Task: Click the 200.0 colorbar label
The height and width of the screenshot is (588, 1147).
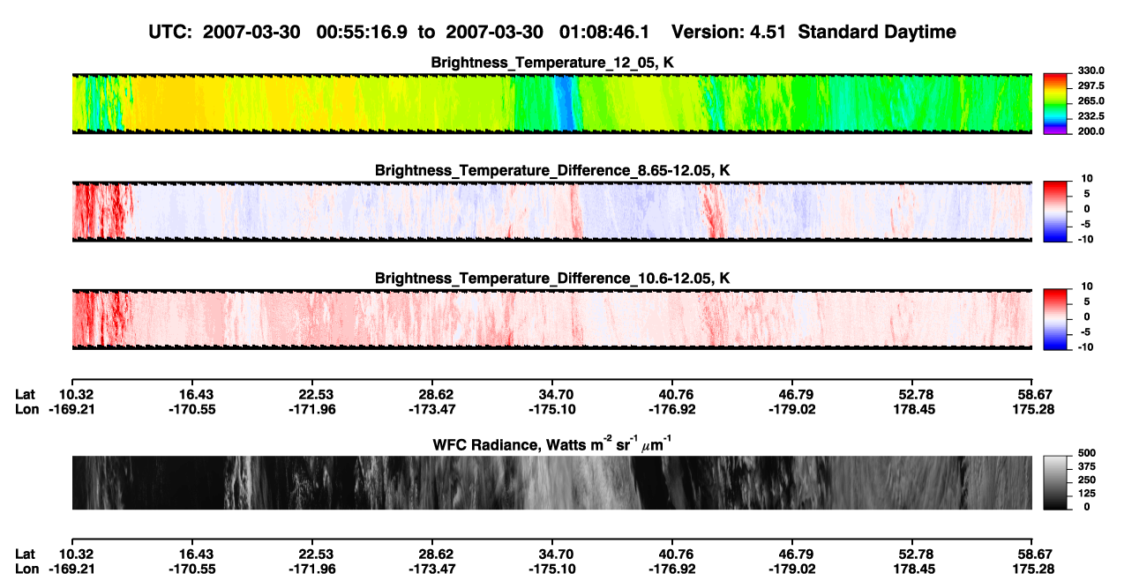Action: 1091,130
